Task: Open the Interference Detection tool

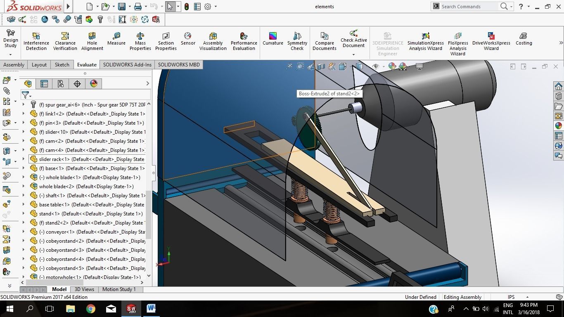Action: tap(36, 41)
